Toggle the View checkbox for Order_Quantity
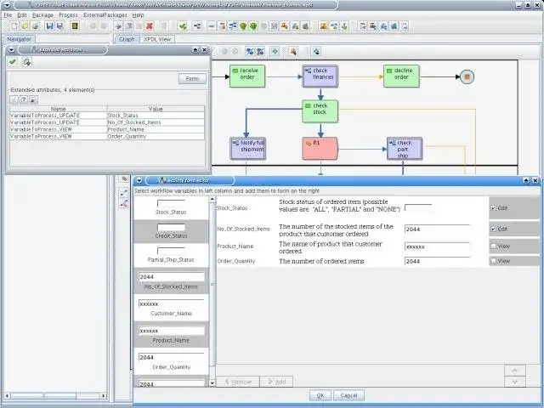 click(493, 261)
